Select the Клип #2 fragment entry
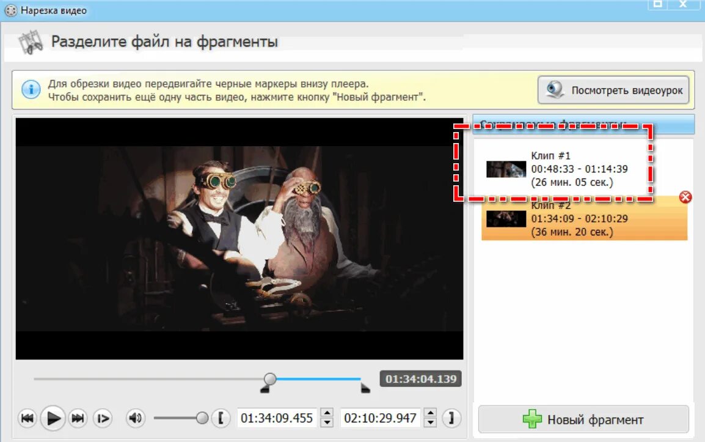Image resolution: width=705 pixels, height=442 pixels. [x=585, y=219]
